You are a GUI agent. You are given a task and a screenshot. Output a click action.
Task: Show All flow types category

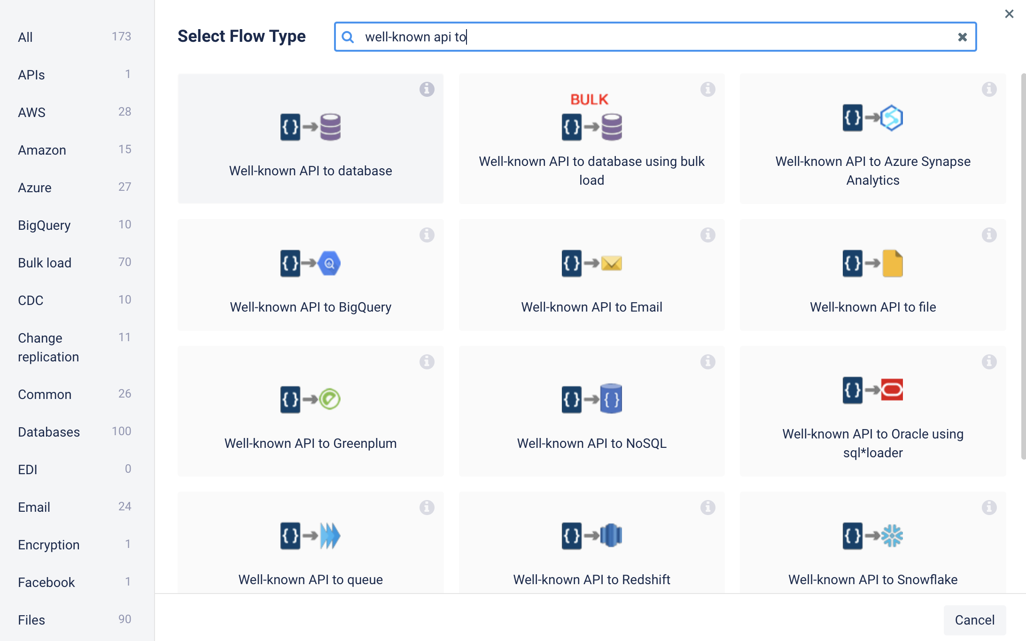click(25, 37)
